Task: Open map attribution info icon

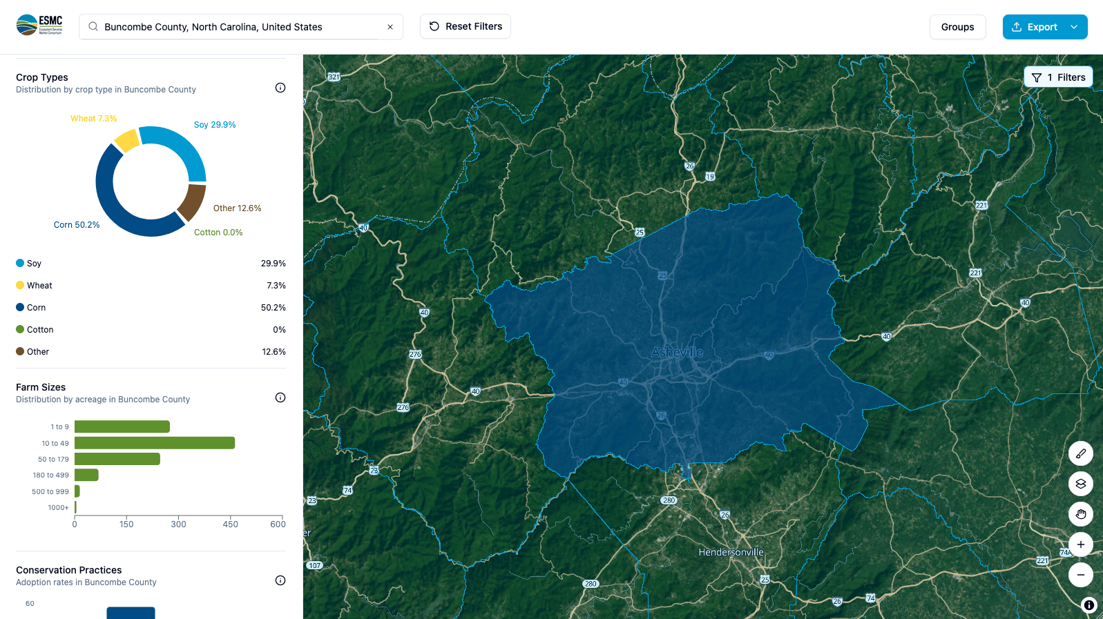Action: (x=1089, y=605)
